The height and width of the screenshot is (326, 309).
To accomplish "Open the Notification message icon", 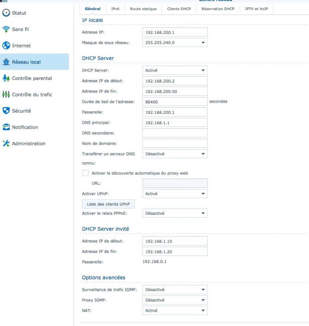I will click(6, 127).
